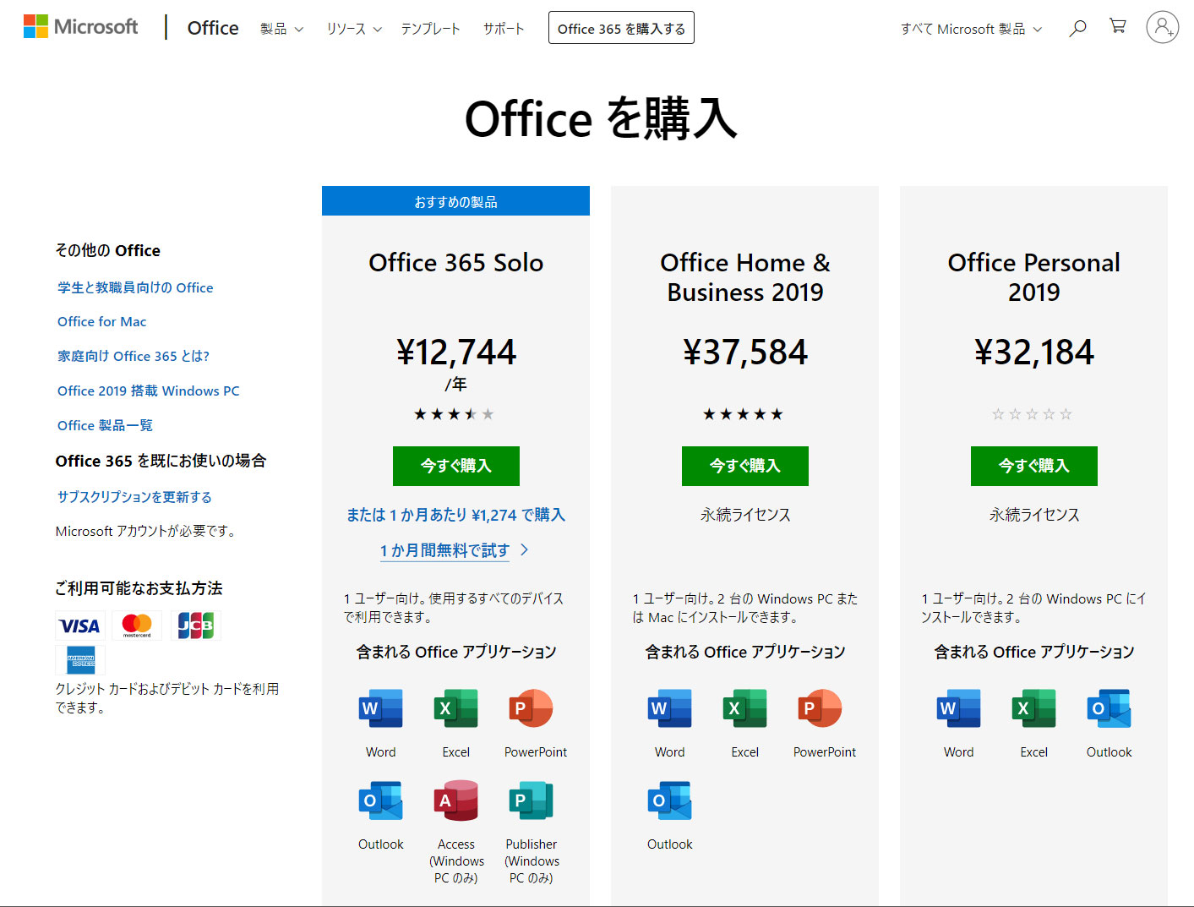Click the ¥37,584 price
The height and width of the screenshot is (907, 1194).
[x=745, y=352]
